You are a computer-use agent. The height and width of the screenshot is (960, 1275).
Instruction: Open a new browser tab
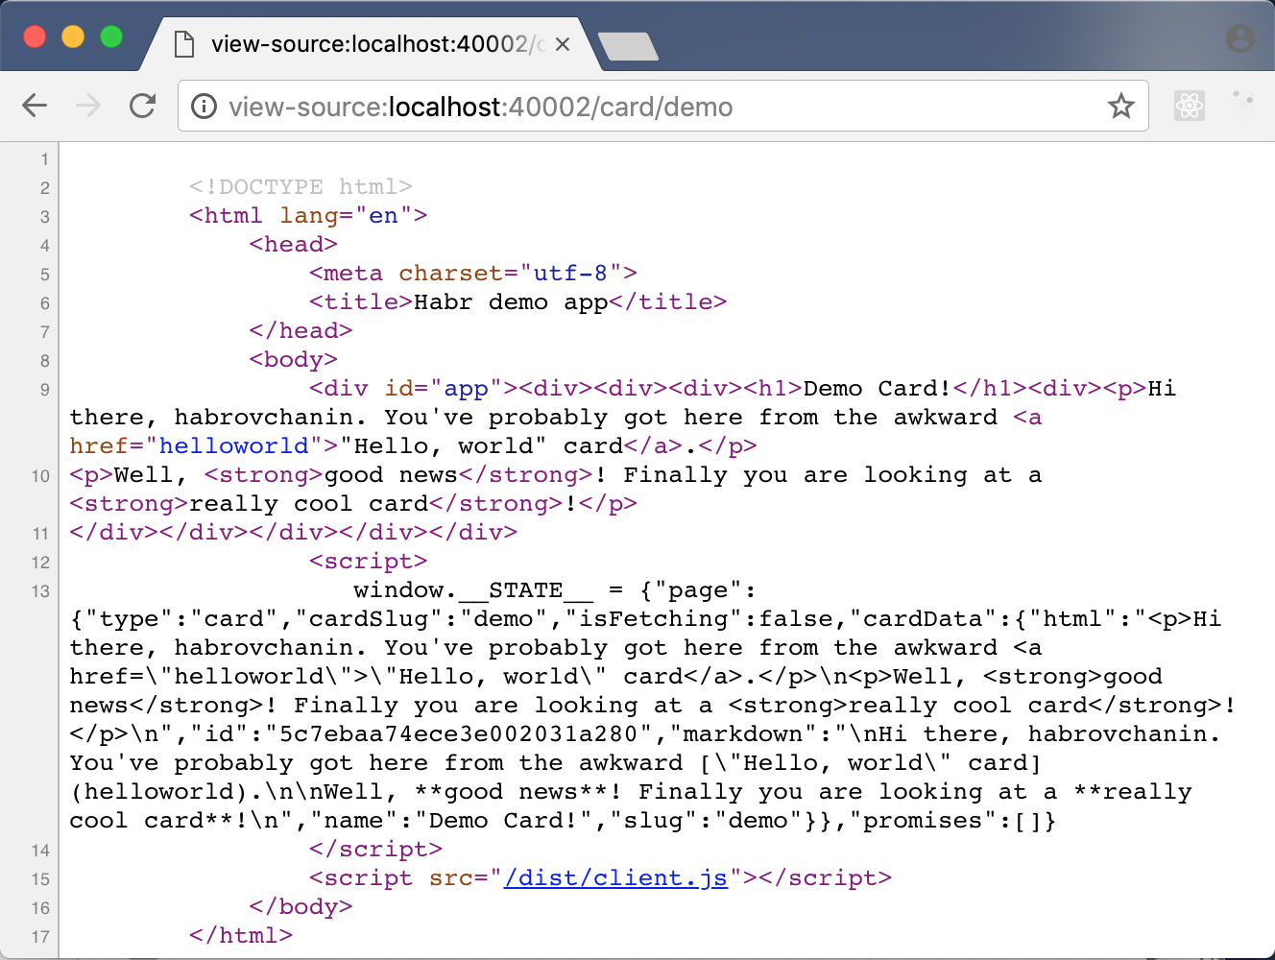coord(628,46)
